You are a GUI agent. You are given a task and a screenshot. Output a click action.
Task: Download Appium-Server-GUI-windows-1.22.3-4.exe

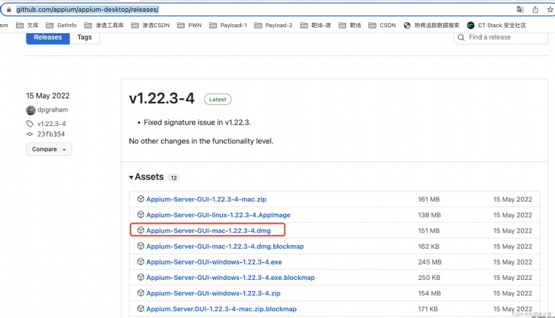(214, 262)
